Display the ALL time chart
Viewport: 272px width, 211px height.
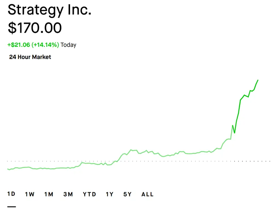pos(147,194)
